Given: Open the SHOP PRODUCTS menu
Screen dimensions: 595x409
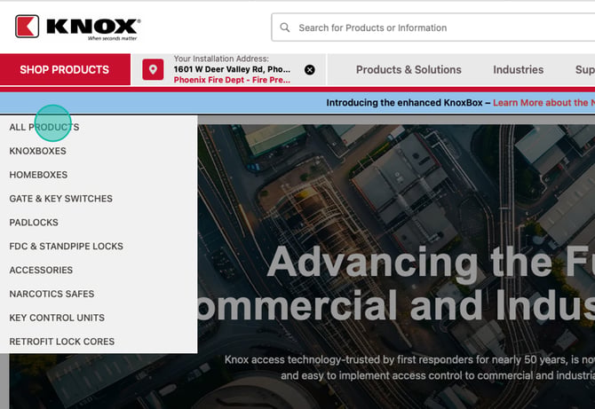Looking at the screenshot, I should [65, 70].
